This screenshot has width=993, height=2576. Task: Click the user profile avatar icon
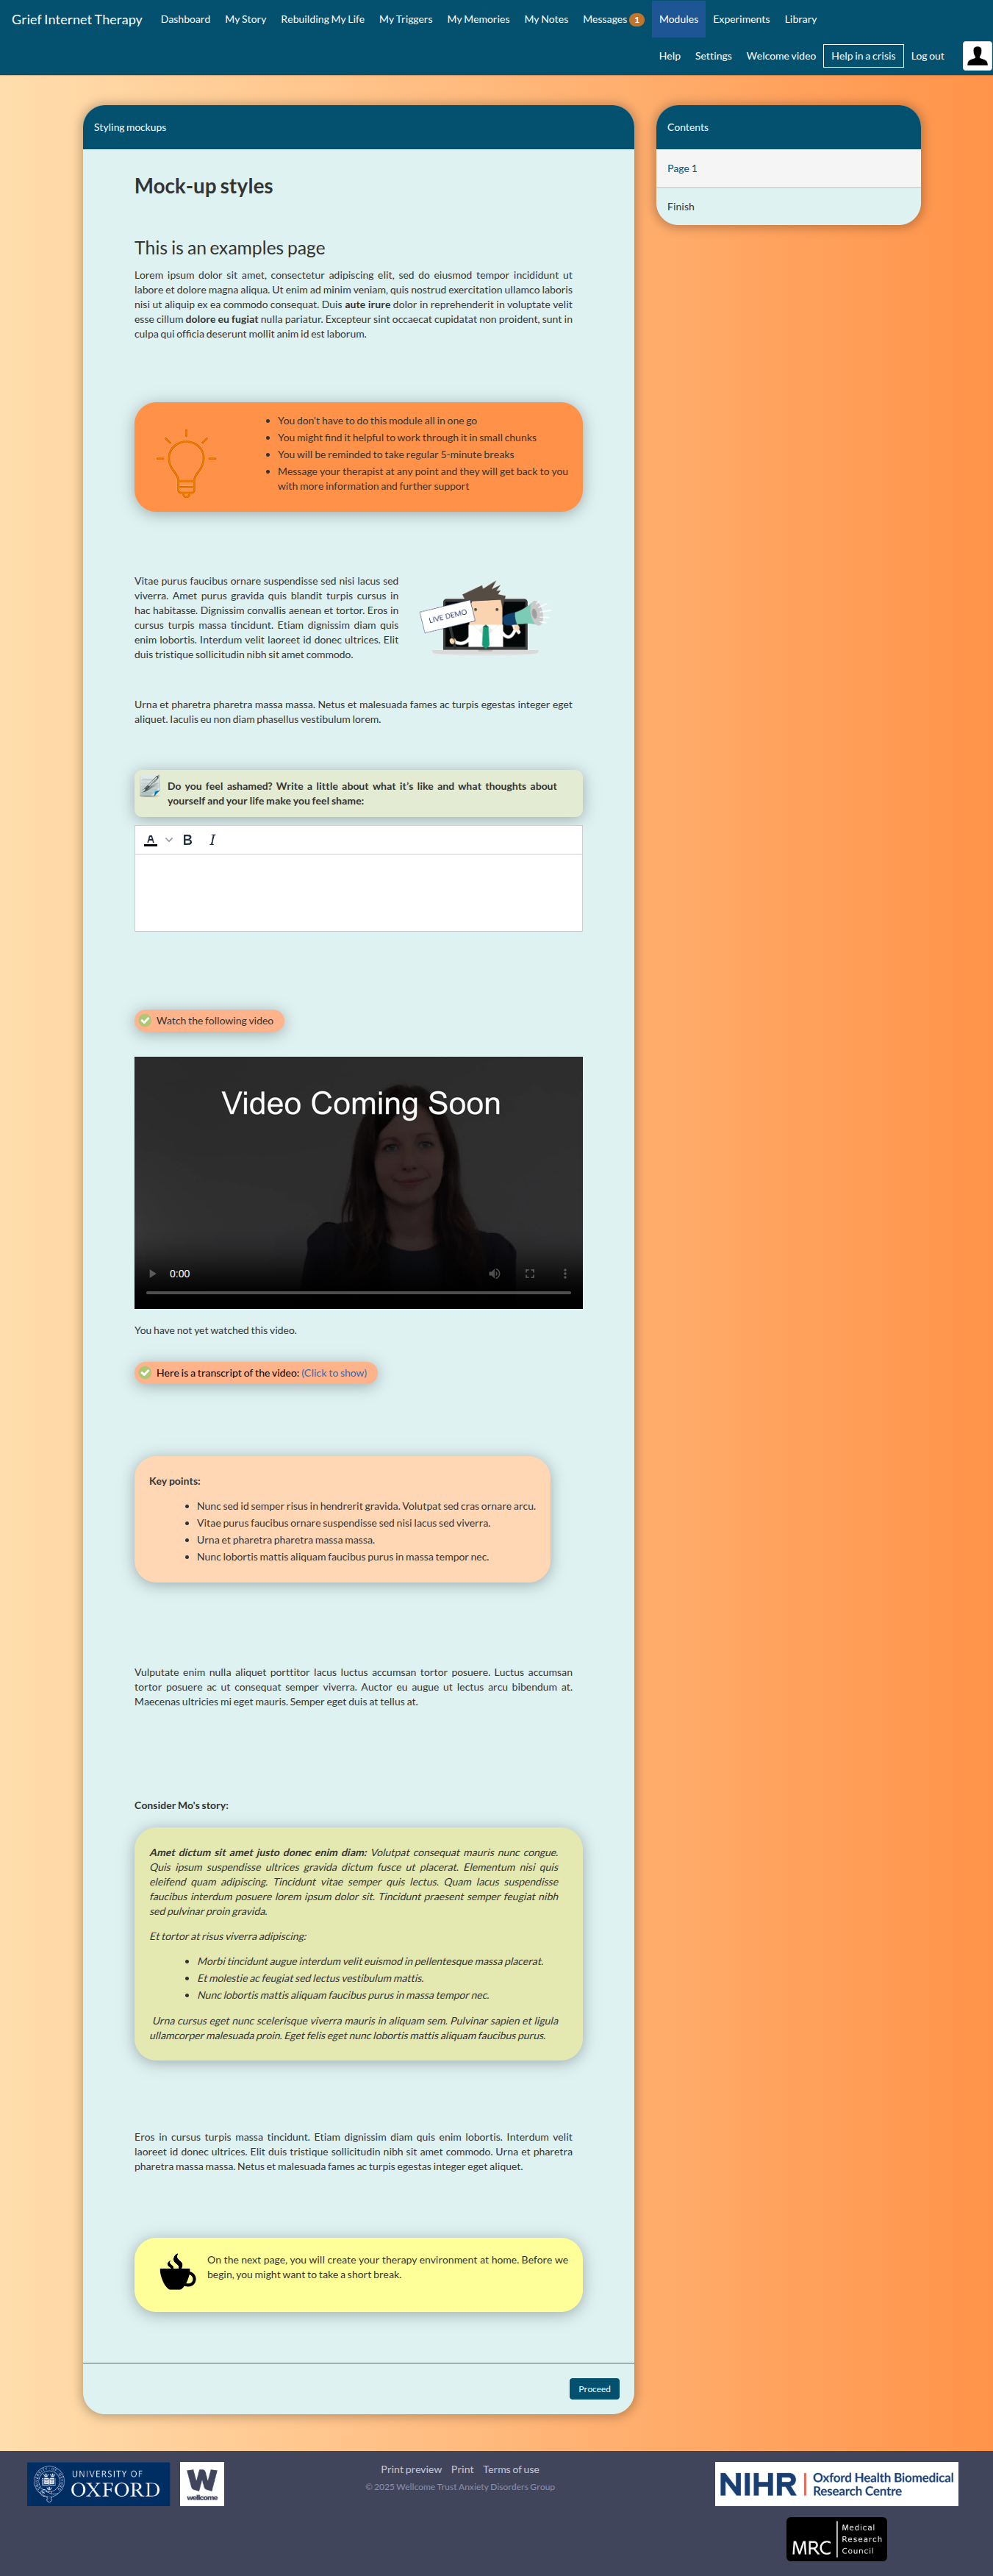976,56
